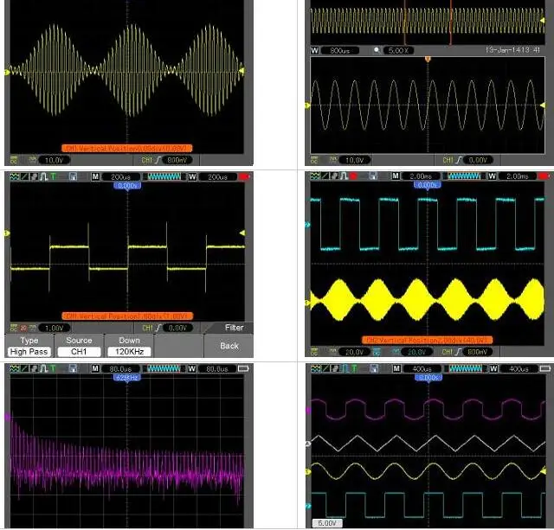This screenshot has width=554, height=530.
Task: Click magnifier zoom icon beside 5.00X
Action: (377, 50)
